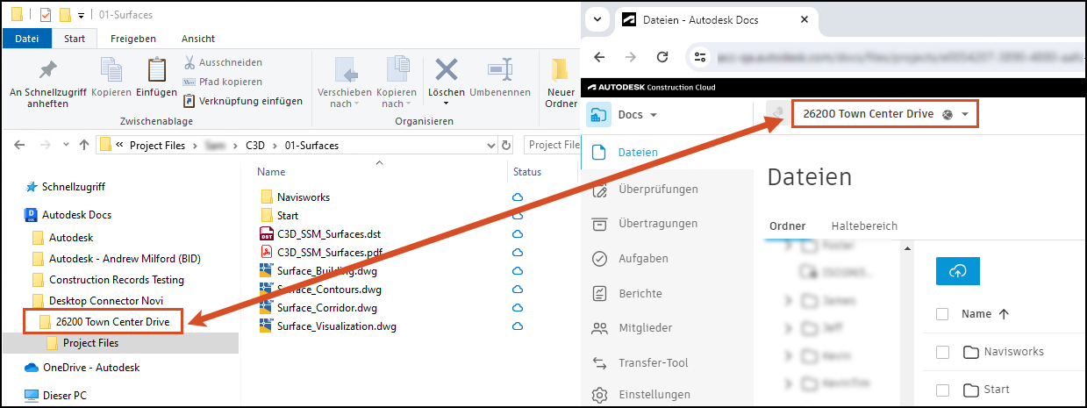Switch to the Haltebereich tab
The height and width of the screenshot is (408, 1087).
pyautogui.click(x=864, y=226)
